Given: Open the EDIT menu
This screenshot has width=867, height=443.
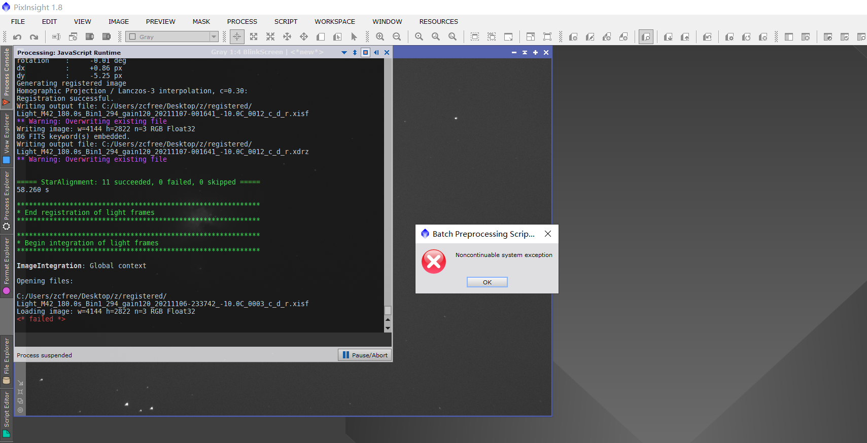Looking at the screenshot, I should tap(49, 21).
